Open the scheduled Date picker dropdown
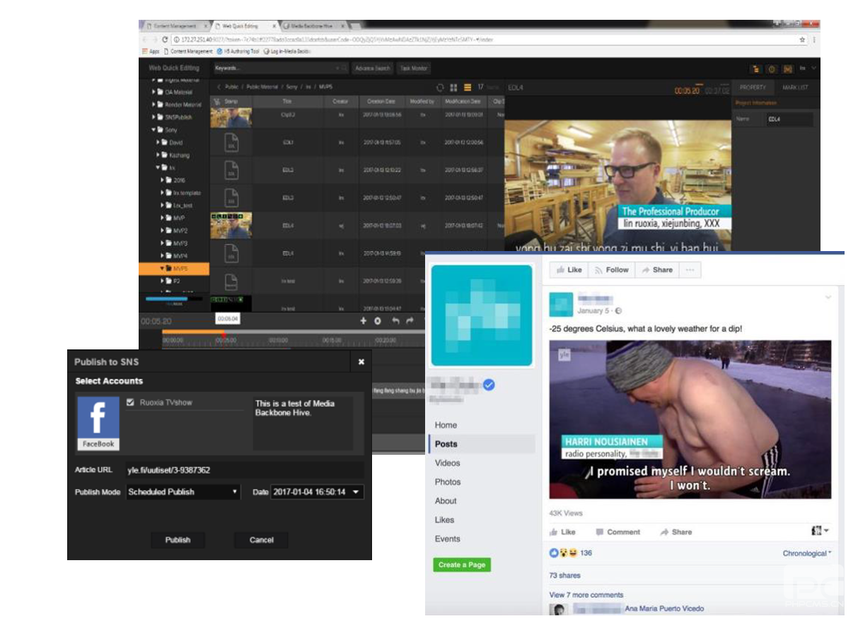This screenshot has height=621, width=858. (355, 492)
